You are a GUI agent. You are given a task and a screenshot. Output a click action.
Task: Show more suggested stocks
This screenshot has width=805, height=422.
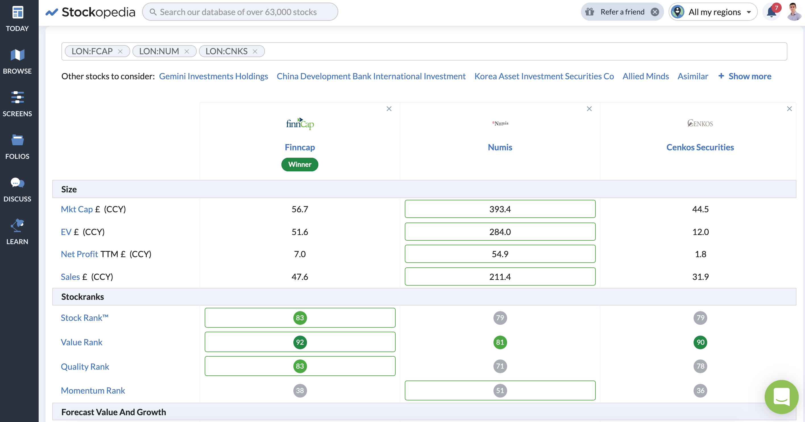[744, 76]
